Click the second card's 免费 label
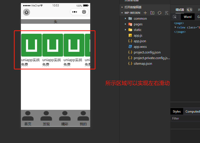200x143 pixels. coord(46,64)
